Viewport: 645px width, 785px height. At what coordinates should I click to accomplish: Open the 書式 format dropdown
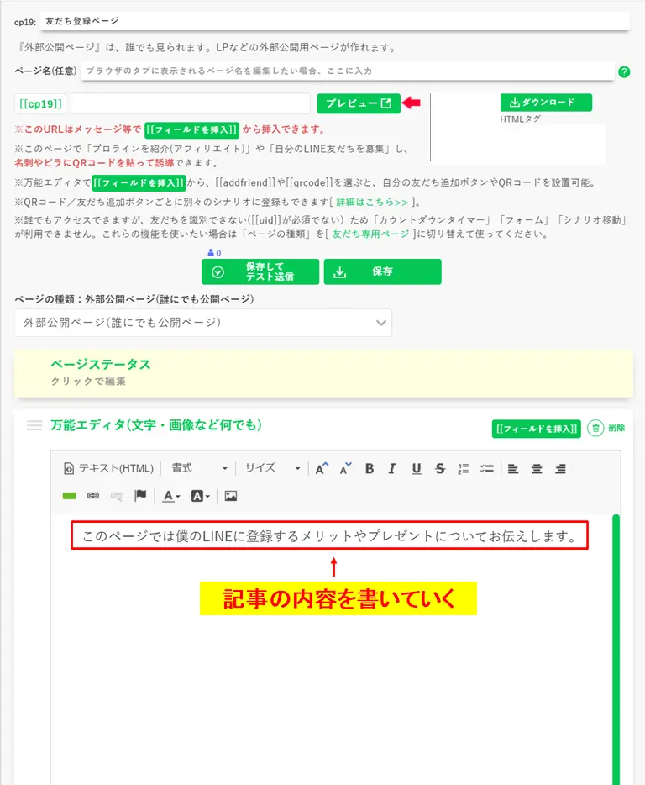pos(199,468)
